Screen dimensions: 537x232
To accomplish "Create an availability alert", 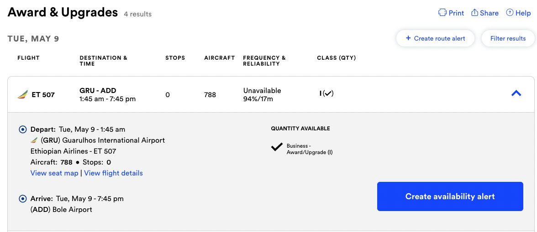I will point(450,196).
